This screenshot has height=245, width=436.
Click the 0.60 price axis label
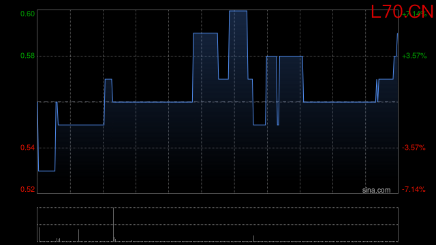27,14
